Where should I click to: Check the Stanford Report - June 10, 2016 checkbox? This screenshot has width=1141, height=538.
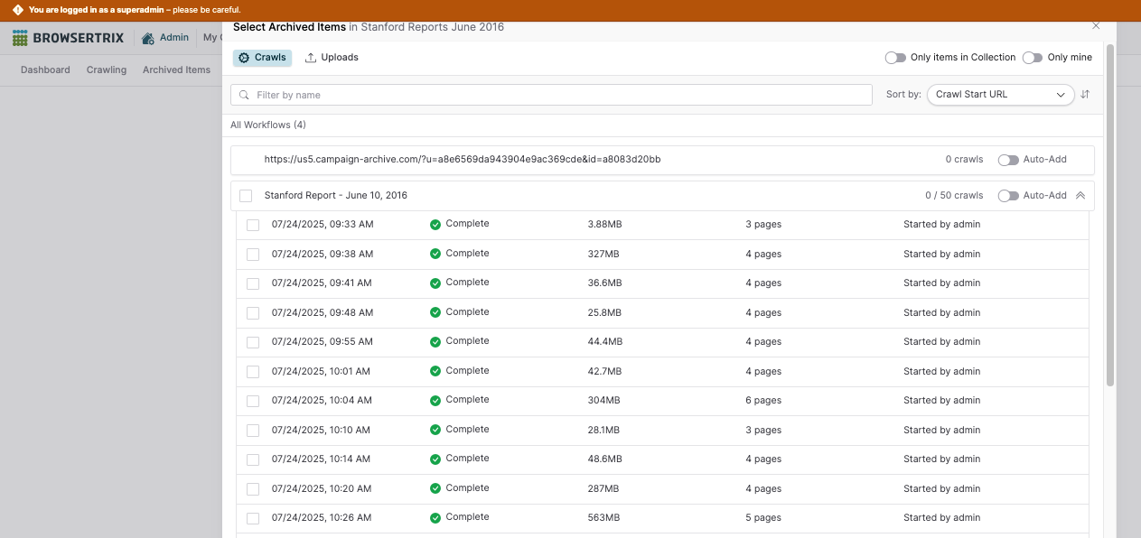246,196
